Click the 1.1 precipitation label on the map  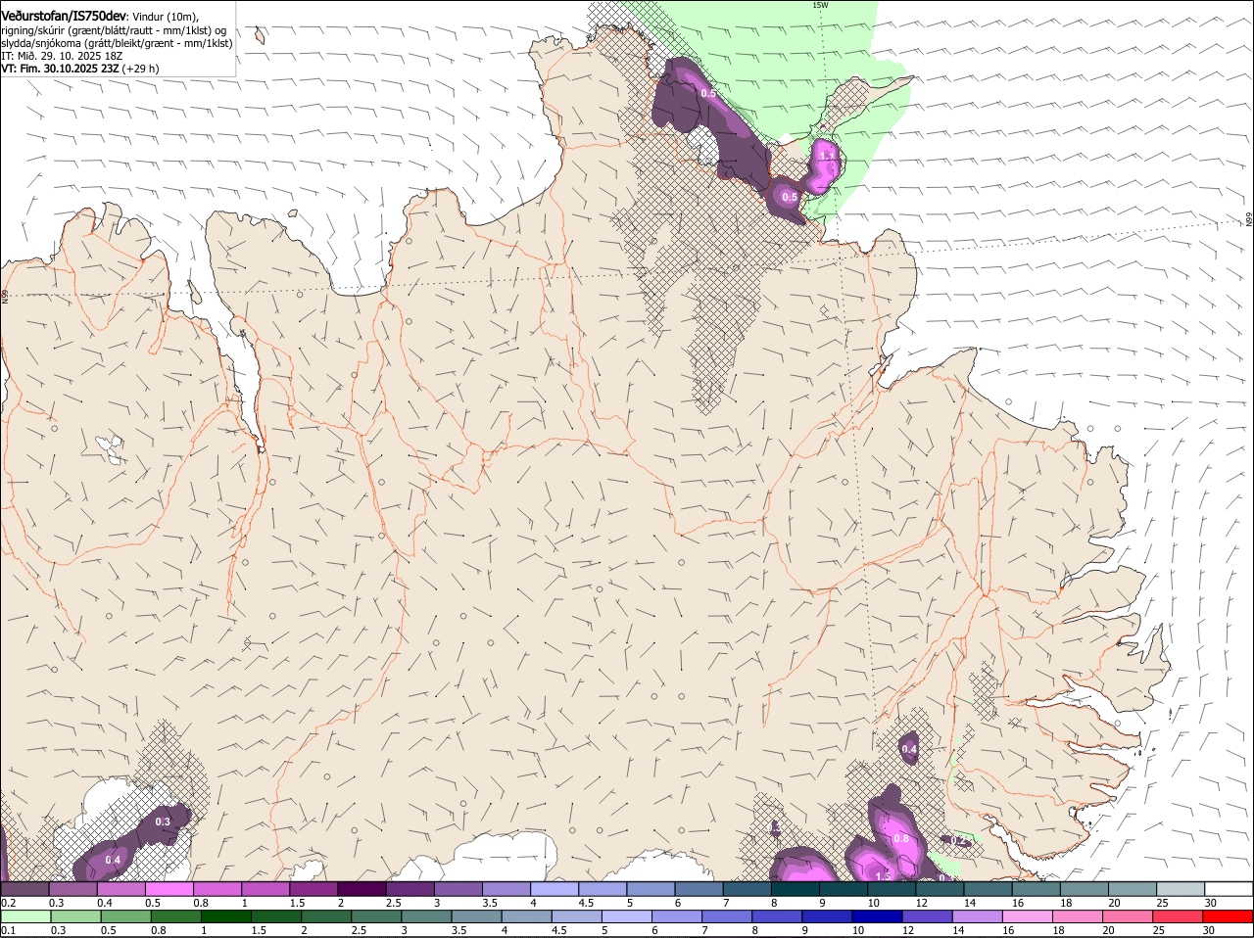click(x=827, y=156)
